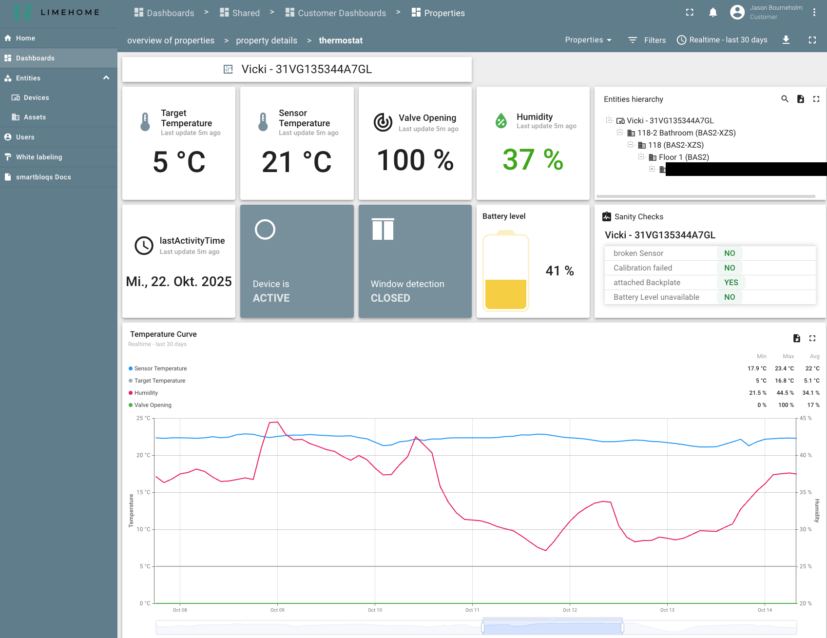Expand Temperature Curve widget to fullscreen

[812, 338]
